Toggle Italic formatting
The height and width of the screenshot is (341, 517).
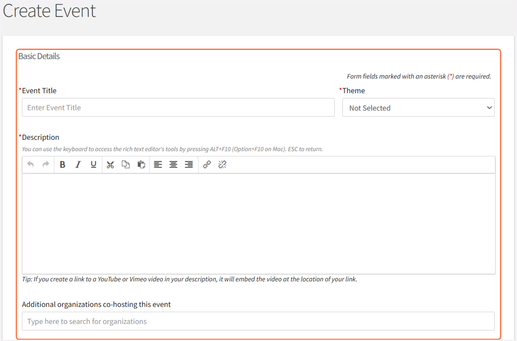78,164
